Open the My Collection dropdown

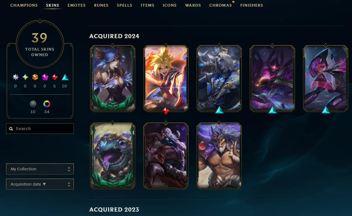tap(40, 169)
